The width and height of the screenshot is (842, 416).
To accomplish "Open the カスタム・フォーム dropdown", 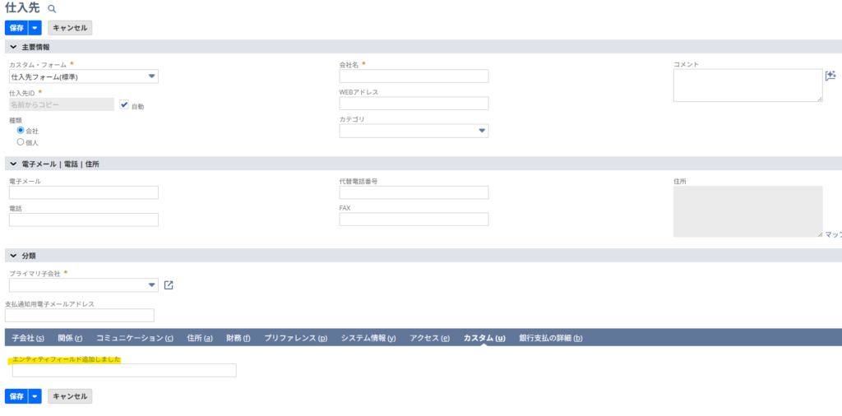I will pos(83,76).
